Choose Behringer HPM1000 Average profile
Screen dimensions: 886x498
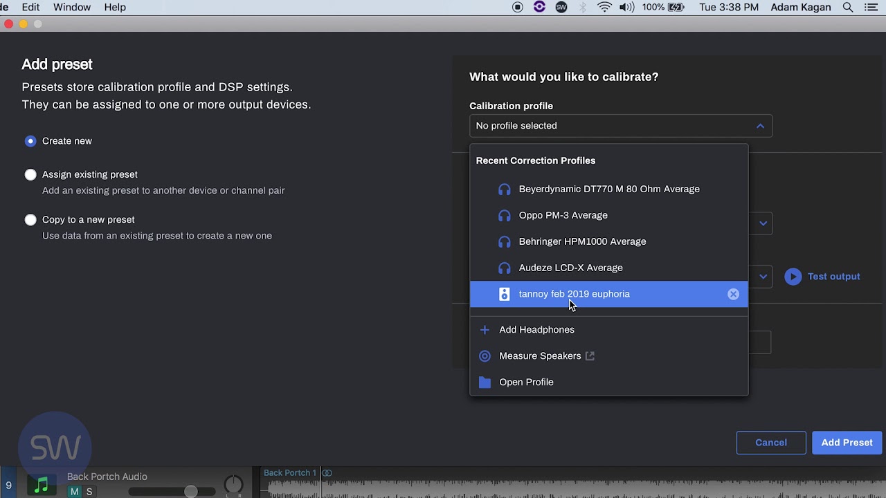(609, 241)
